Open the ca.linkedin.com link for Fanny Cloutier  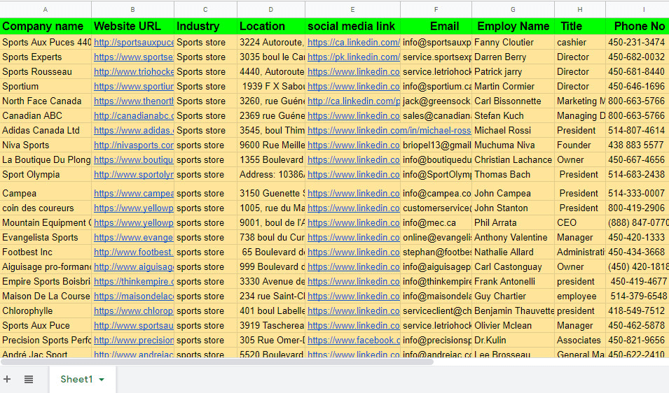[354, 43]
